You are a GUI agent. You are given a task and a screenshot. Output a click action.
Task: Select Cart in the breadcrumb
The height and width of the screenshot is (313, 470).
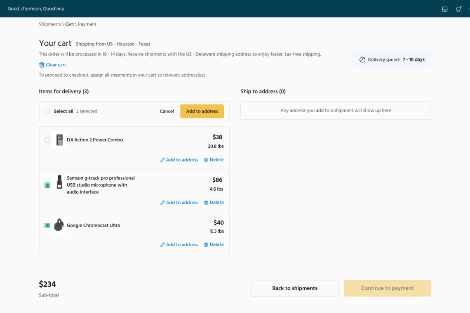tap(69, 24)
